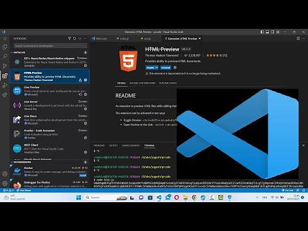
Task: Open gear menu for Live Preview extension
Action: pyautogui.click(x=85, y=94)
